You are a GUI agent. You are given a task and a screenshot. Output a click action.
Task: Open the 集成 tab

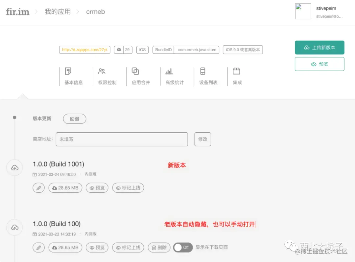[x=237, y=76]
